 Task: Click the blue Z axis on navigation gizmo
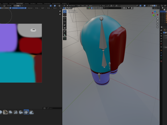pos(155,11)
